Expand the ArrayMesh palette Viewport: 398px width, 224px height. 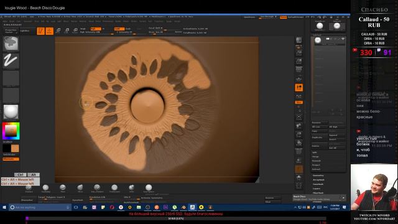[x=318, y=180]
